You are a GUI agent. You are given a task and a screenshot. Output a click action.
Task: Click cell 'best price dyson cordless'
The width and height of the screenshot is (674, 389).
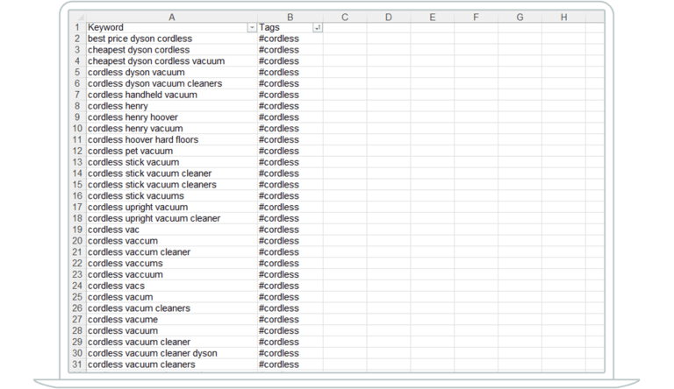[x=171, y=39]
